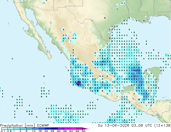
Task: Click the '20' legend scale label
Action: point(46,131)
